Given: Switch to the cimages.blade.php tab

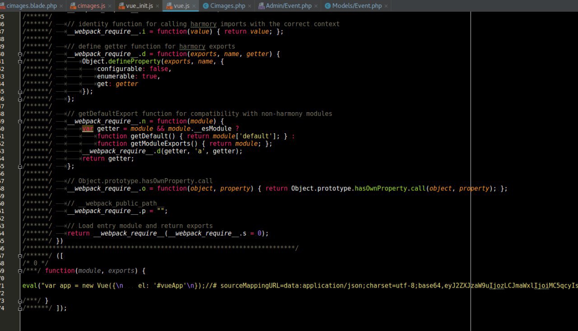Looking at the screenshot, I should [x=32, y=6].
